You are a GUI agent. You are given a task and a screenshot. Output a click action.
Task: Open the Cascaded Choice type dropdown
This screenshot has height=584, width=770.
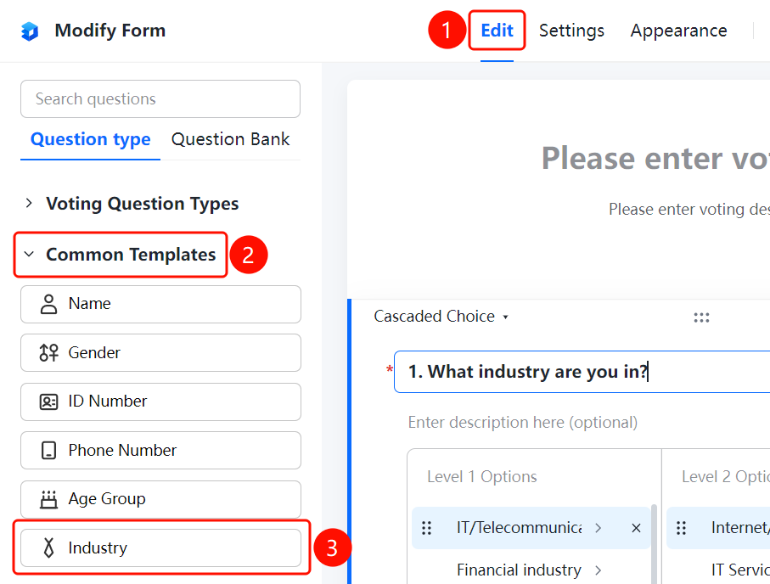(441, 317)
